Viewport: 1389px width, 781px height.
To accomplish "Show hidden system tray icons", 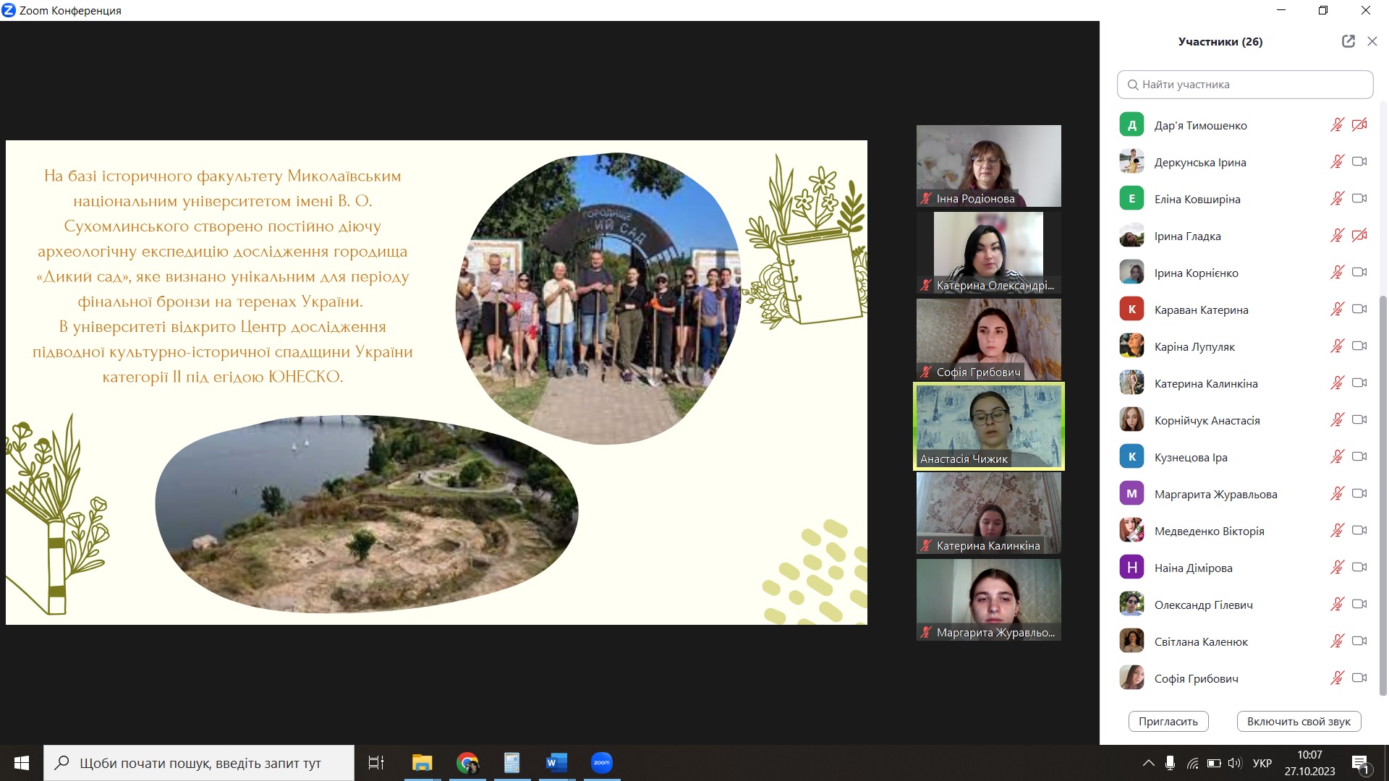I will (1148, 763).
